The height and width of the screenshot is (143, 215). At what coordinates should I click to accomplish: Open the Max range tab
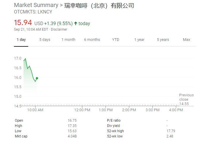186,40
